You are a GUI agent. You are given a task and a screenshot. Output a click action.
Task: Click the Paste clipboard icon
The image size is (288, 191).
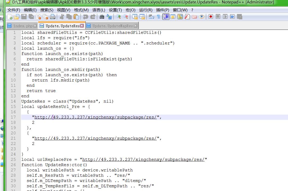click(77, 17)
